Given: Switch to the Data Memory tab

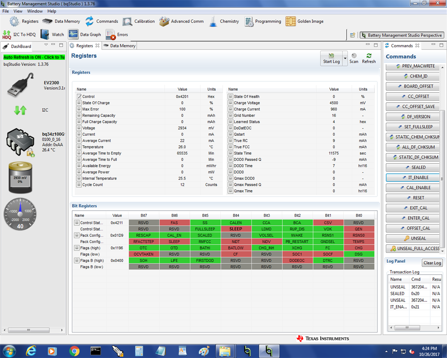Looking at the screenshot, I should pyautogui.click(x=119, y=46).
